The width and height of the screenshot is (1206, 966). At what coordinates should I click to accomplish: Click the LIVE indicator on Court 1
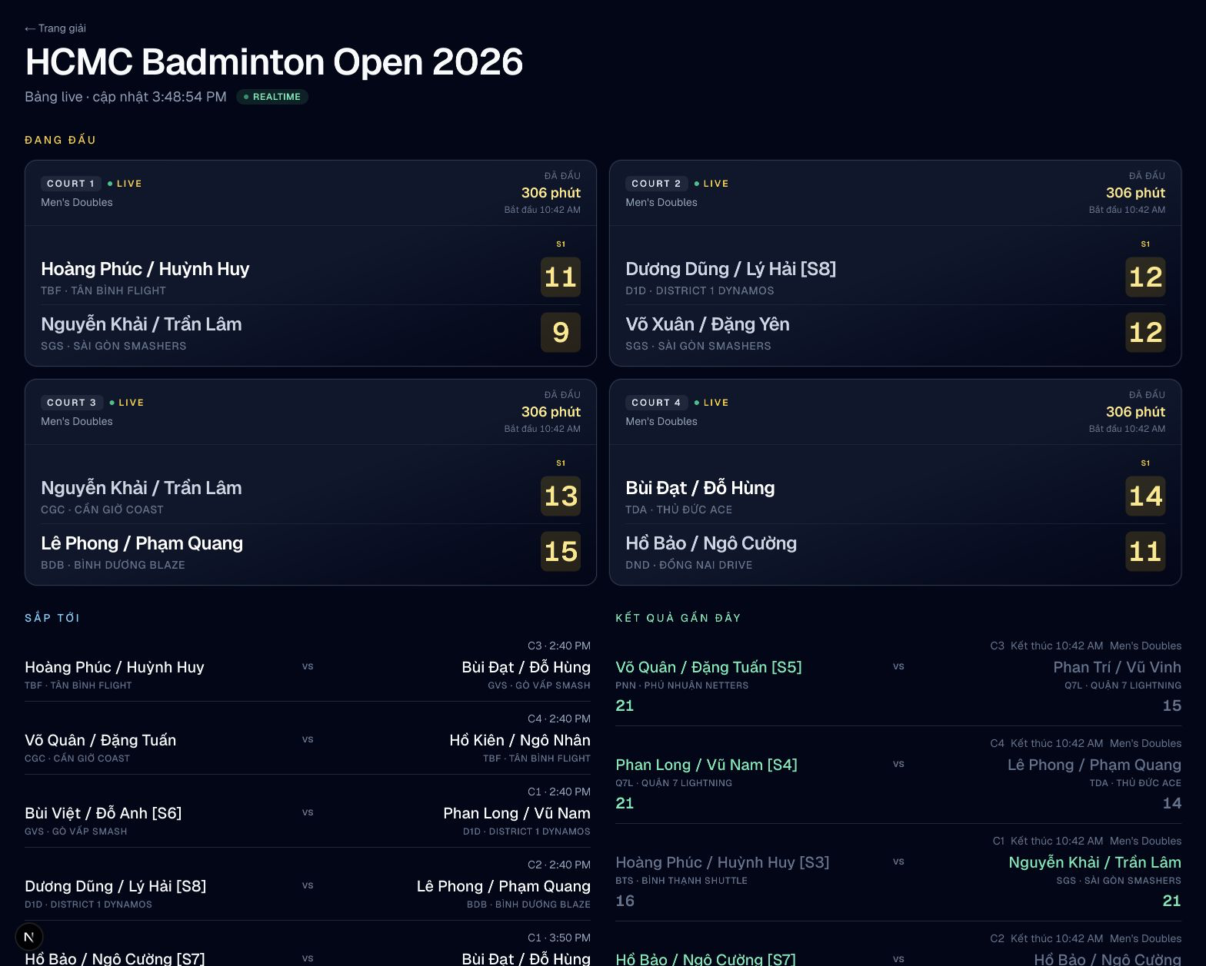point(125,184)
